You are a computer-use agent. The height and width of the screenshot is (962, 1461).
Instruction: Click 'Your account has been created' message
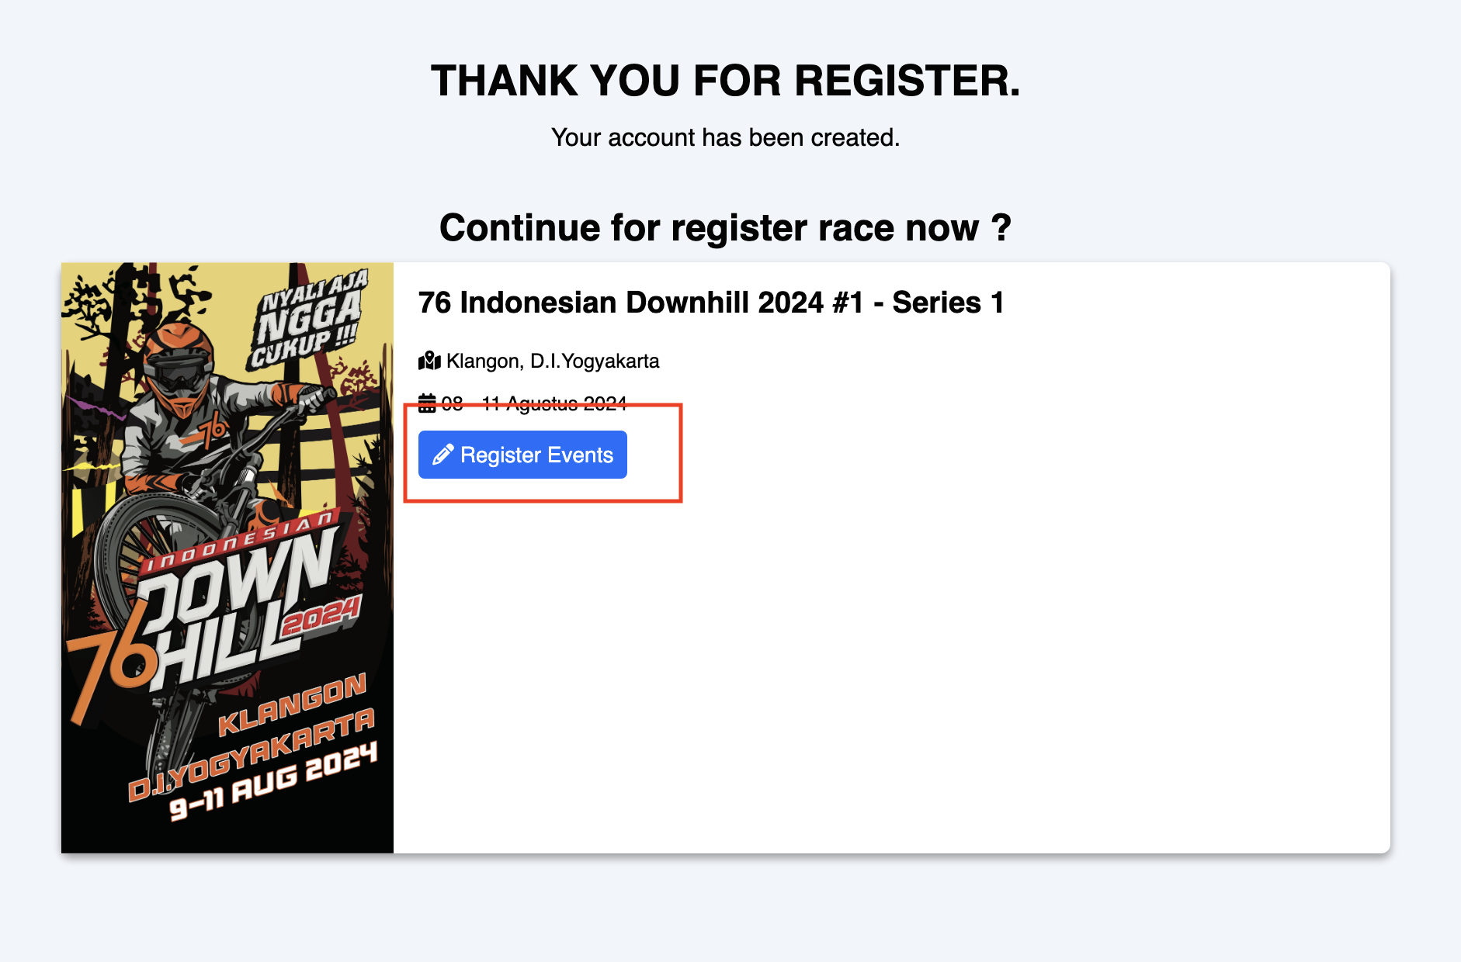[725, 137]
